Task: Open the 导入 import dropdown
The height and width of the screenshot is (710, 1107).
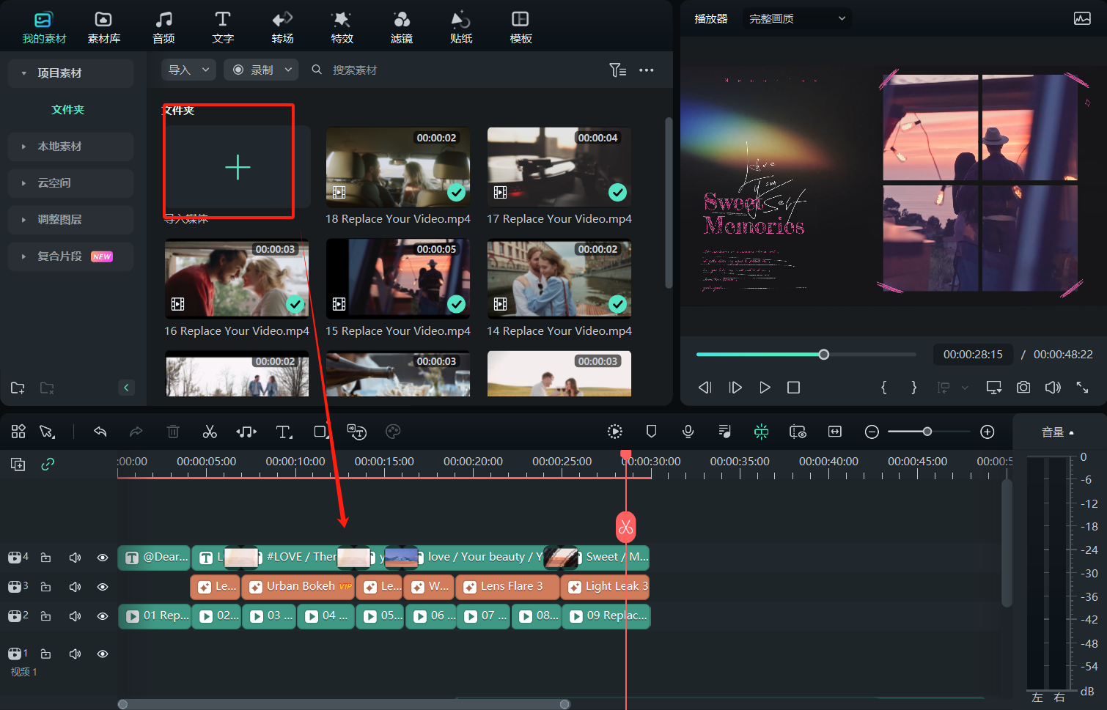Action: (188, 70)
